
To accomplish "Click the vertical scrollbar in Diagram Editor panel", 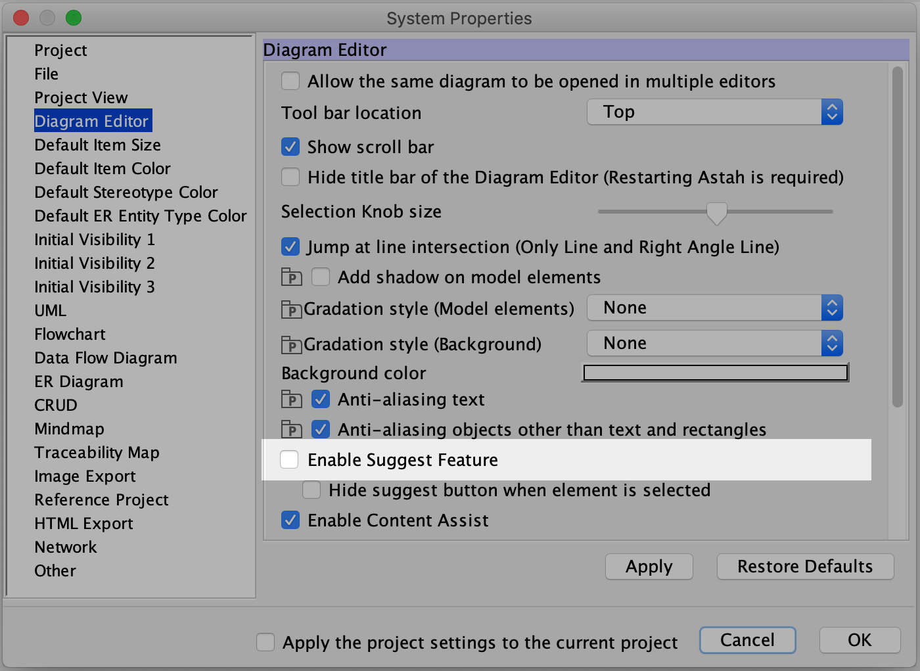I will point(897,237).
